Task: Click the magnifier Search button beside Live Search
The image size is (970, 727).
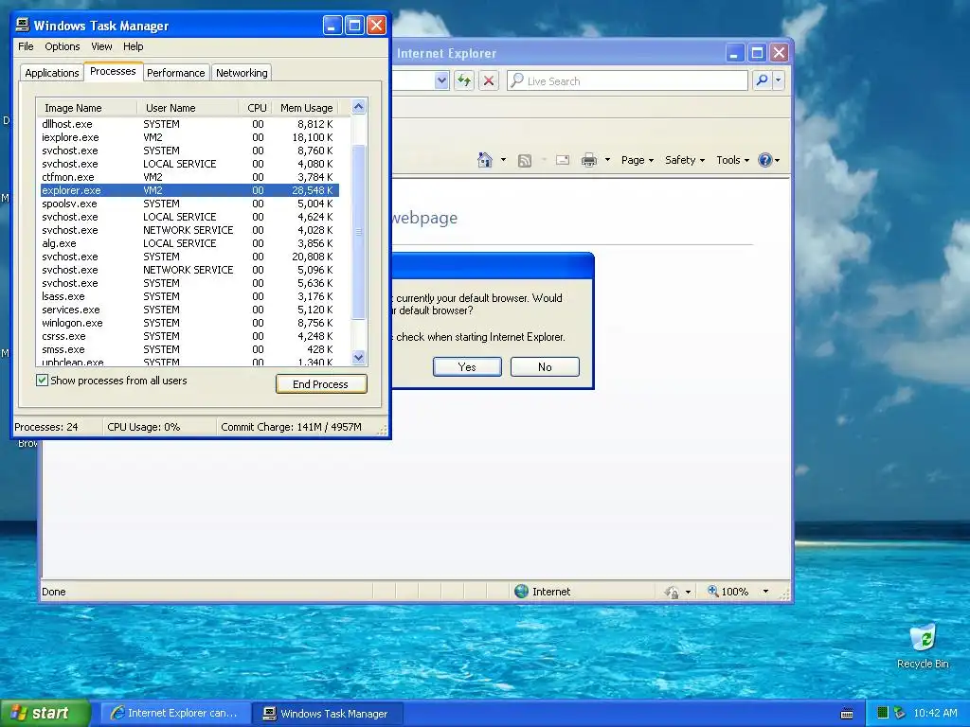Action: (763, 80)
